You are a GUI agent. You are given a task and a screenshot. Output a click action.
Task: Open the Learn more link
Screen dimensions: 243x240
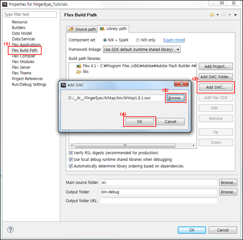174,40
